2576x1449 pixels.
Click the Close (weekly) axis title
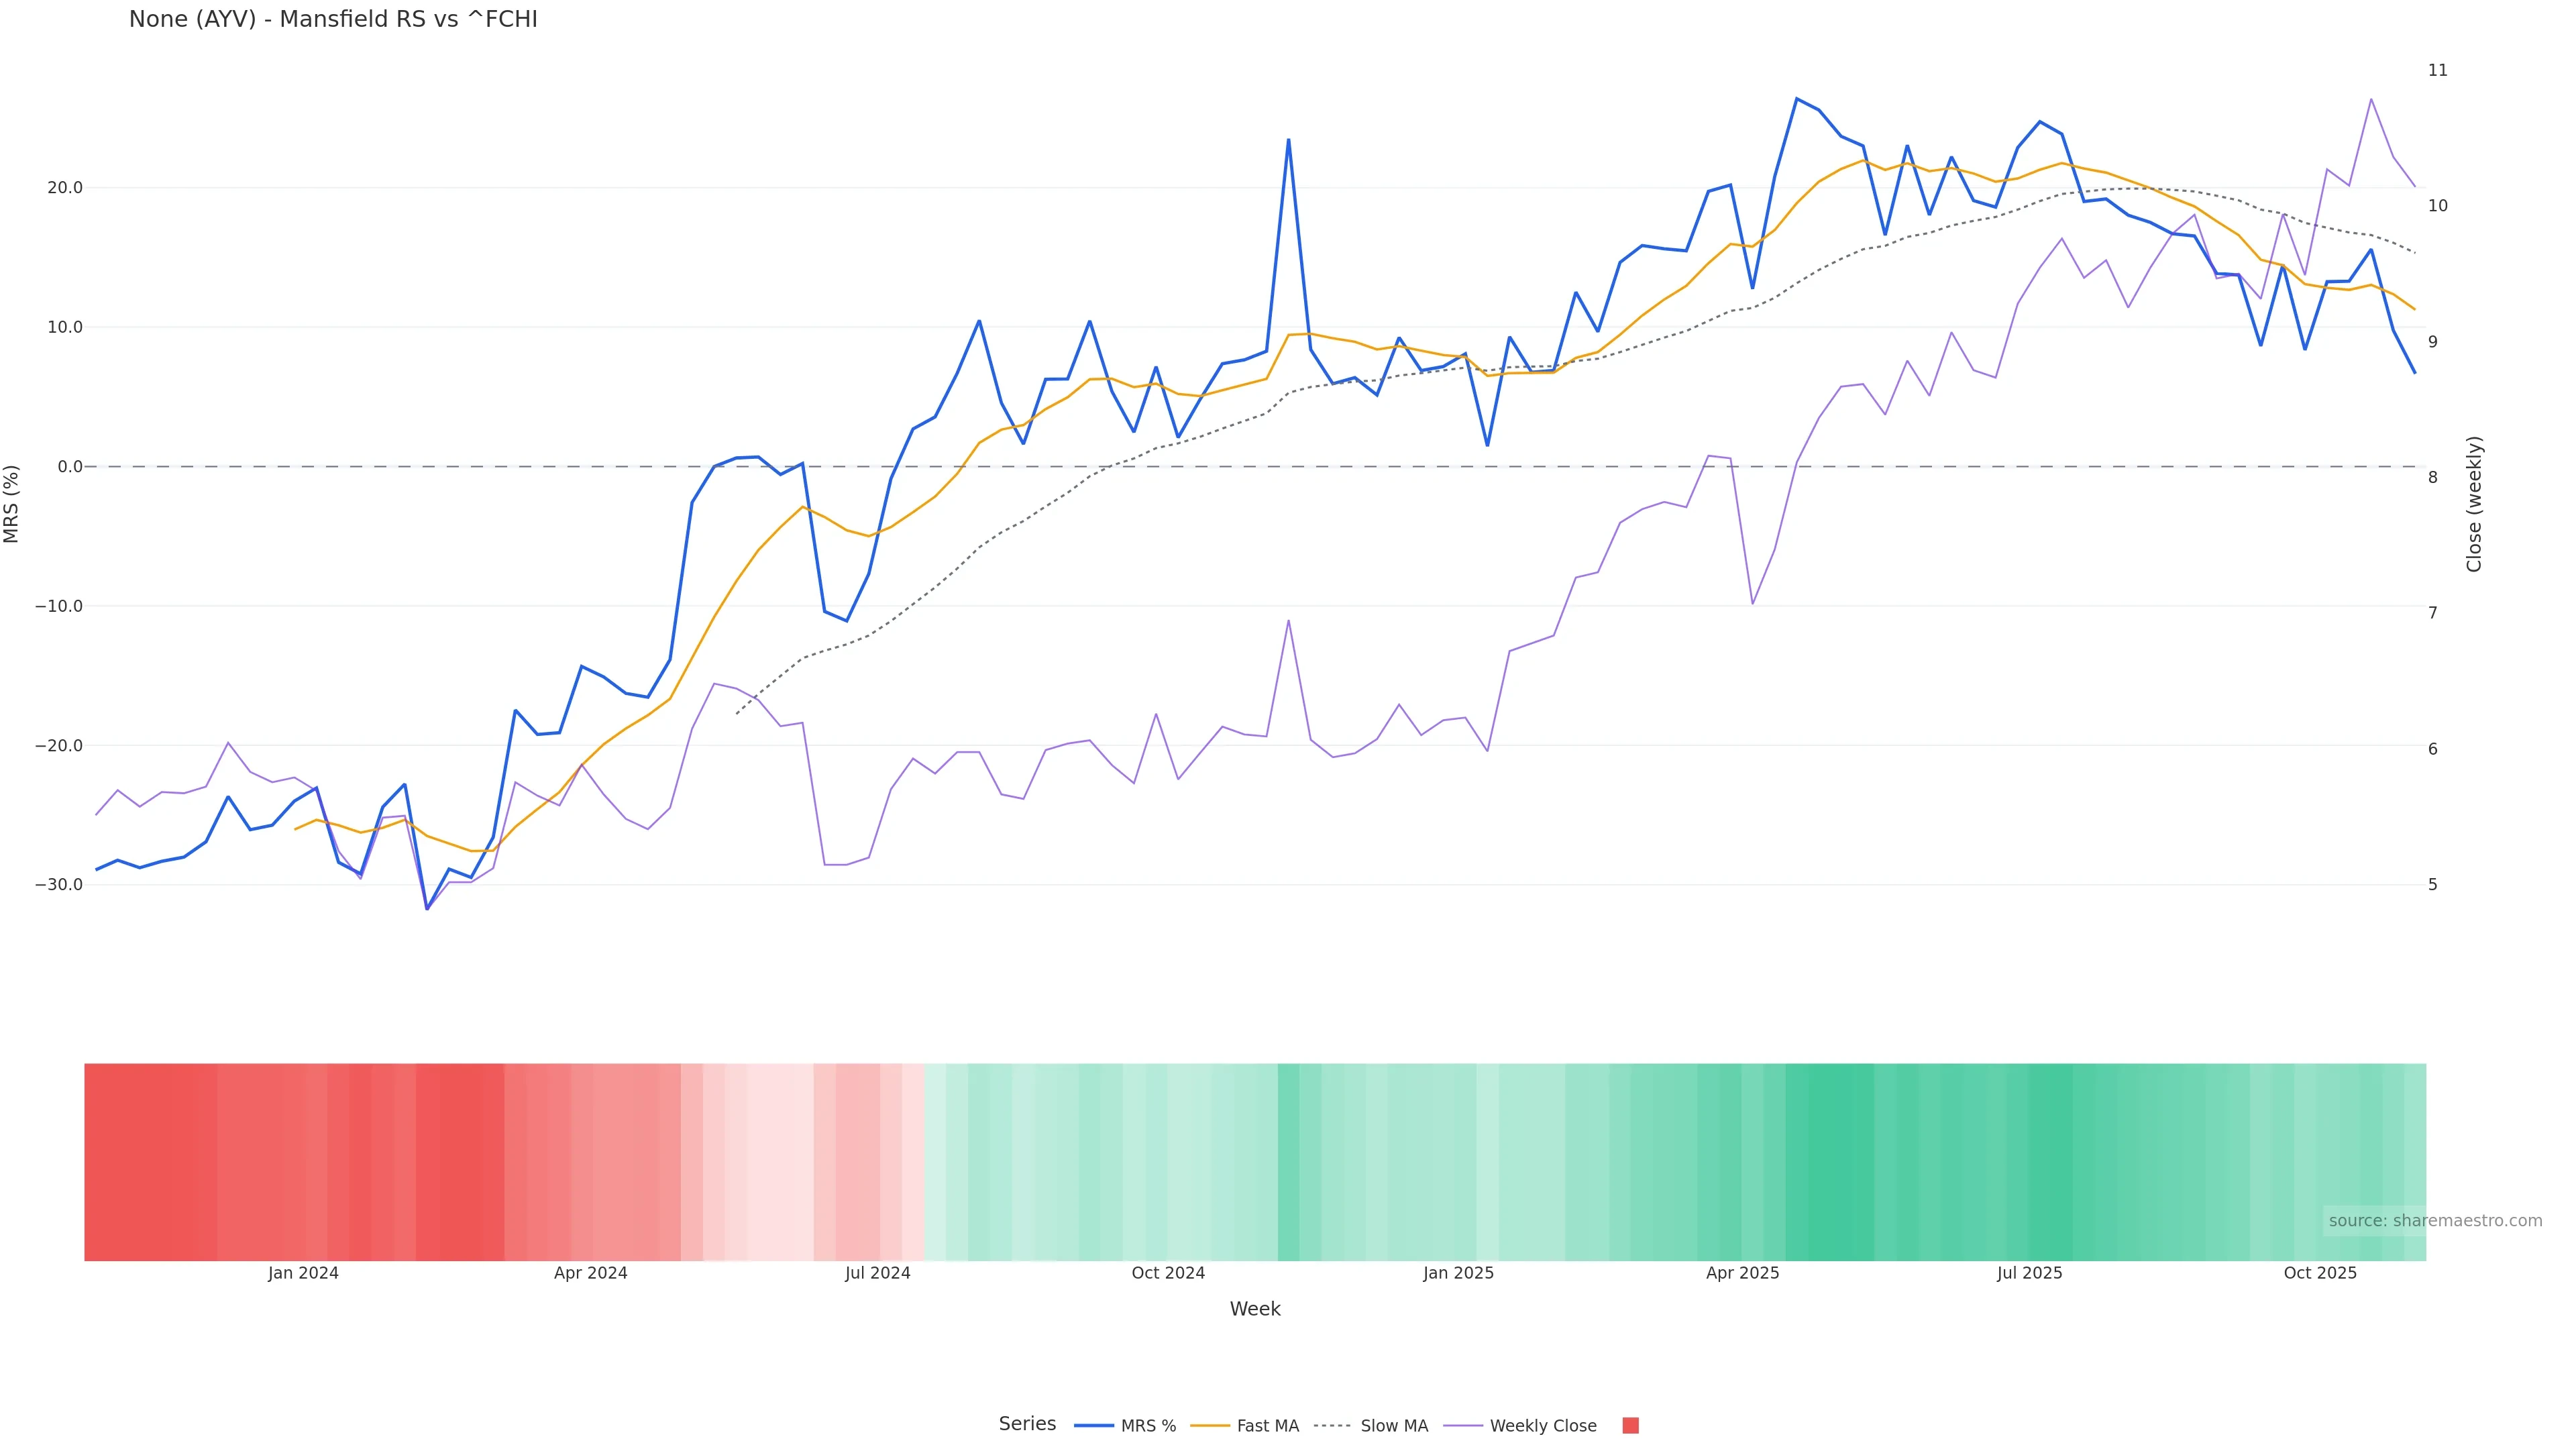point(2474,504)
